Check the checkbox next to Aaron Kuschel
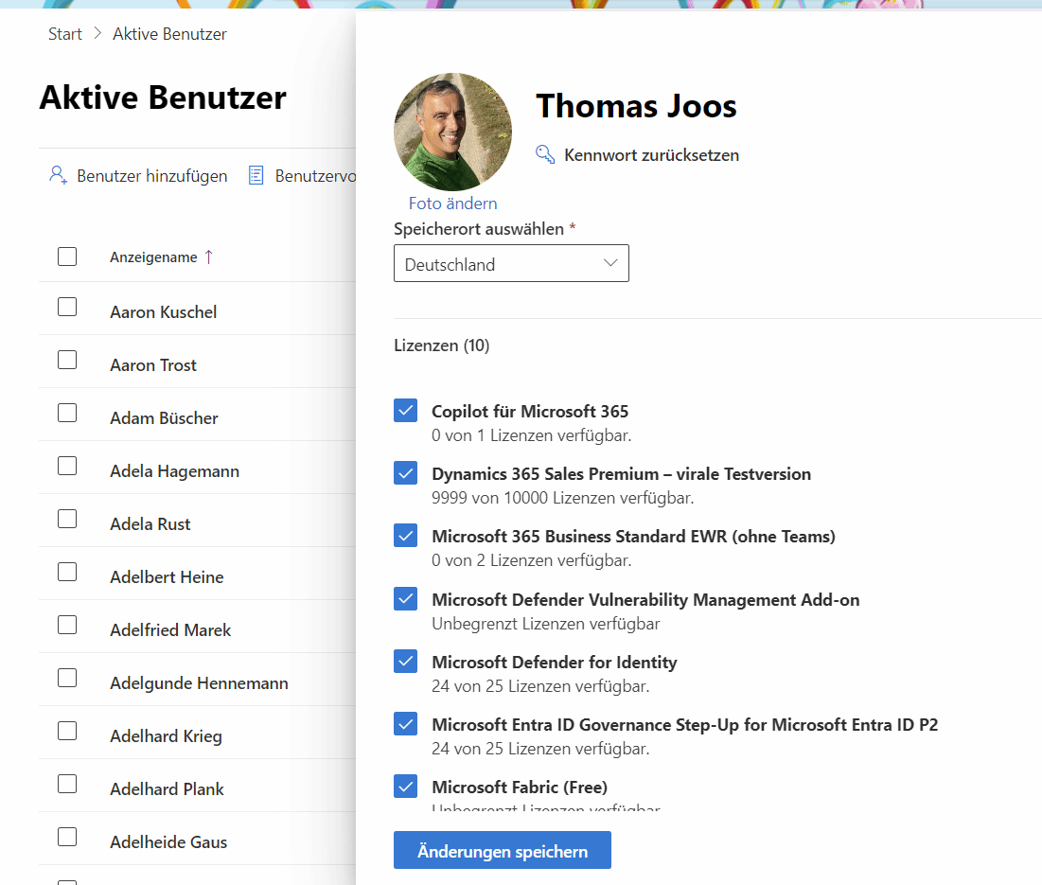The height and width of the screenshot is (885, 1042). coord(67,307)
